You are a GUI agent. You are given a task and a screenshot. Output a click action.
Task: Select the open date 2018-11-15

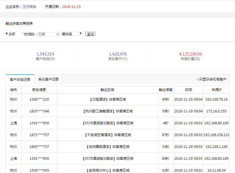pos(72,6)
